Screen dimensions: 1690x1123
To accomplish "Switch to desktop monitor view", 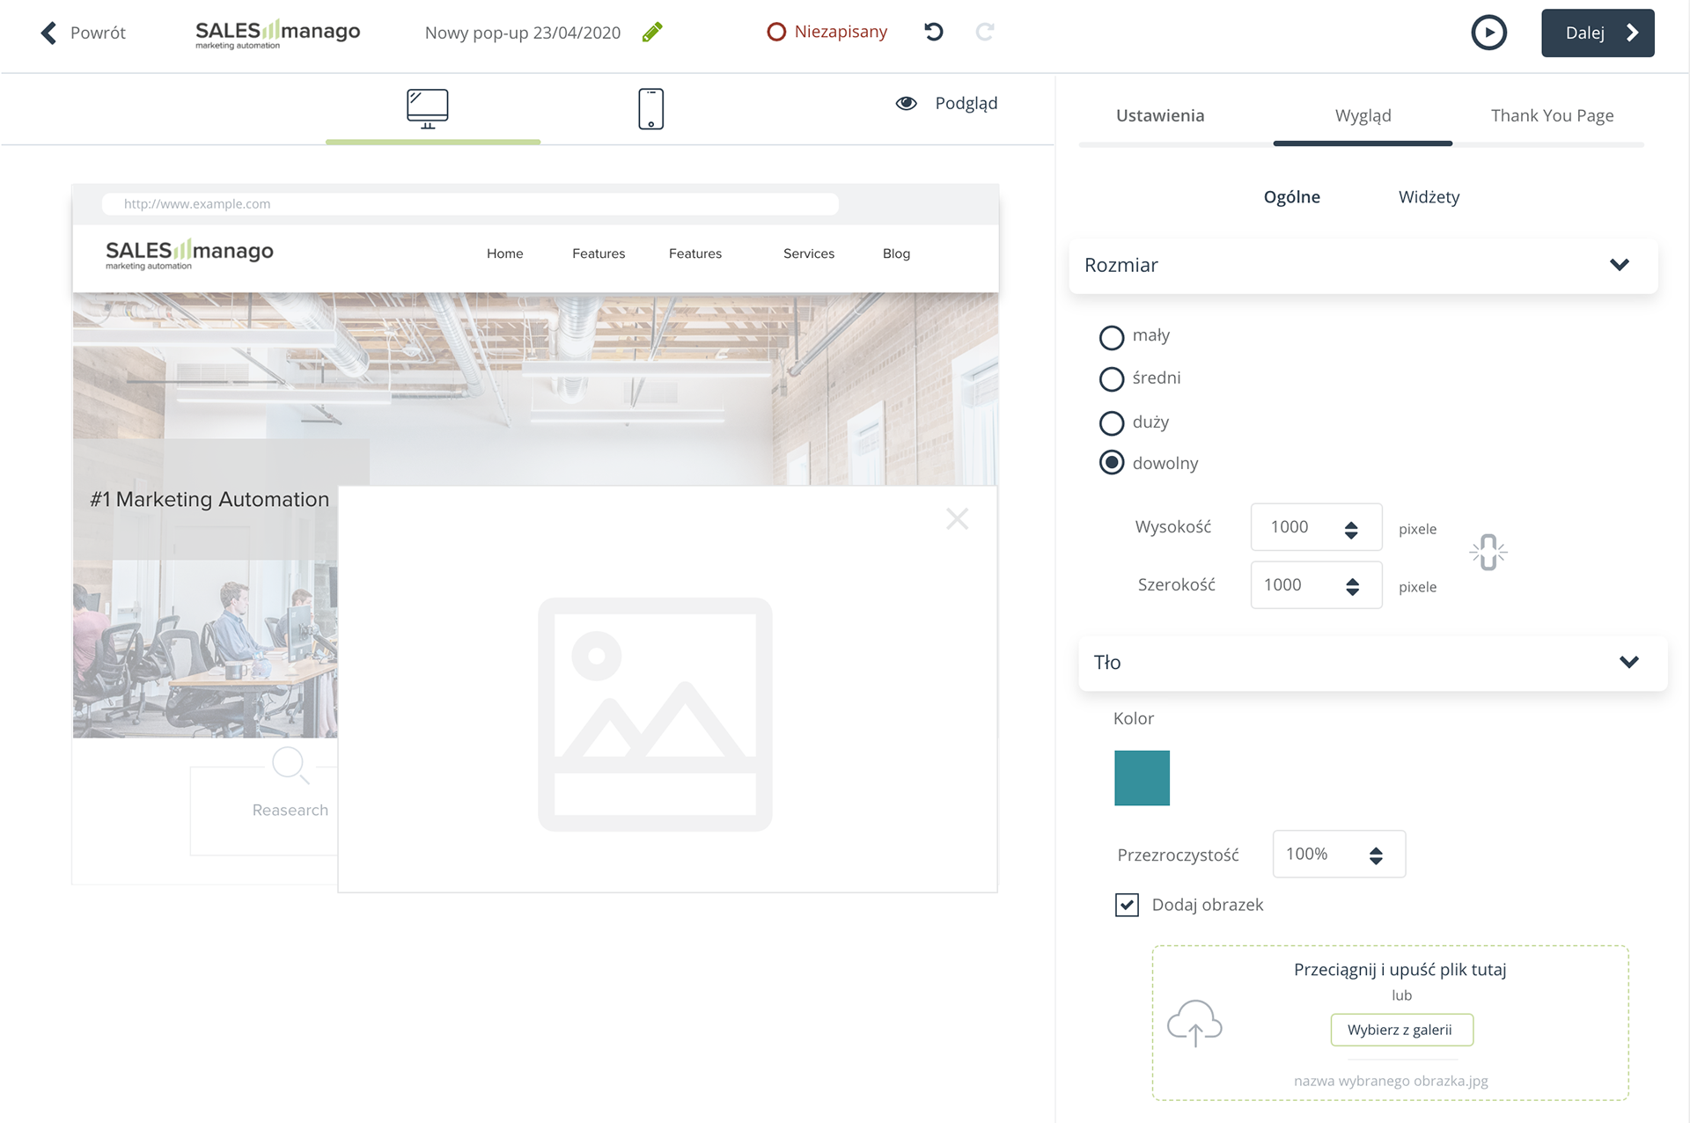I will 428,109.
